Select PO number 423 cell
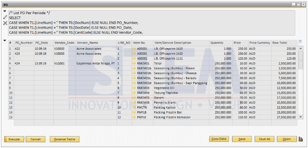 coord(24,54)
